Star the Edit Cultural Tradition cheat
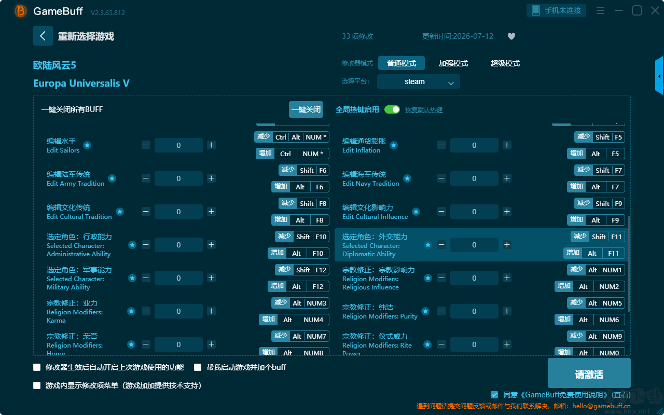The image size is (664, 415). point(120,212)
